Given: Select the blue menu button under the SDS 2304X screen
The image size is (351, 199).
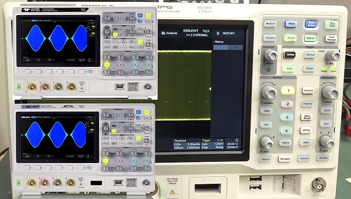Looking at the screenshot, I should 89,167.
